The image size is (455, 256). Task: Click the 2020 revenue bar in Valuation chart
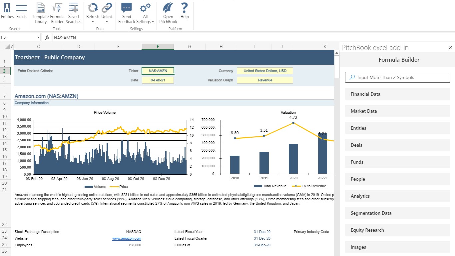tap(293, 159)
